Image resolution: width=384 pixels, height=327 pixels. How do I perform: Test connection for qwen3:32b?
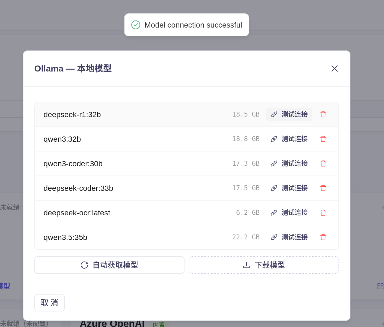[x=289, y=139]
